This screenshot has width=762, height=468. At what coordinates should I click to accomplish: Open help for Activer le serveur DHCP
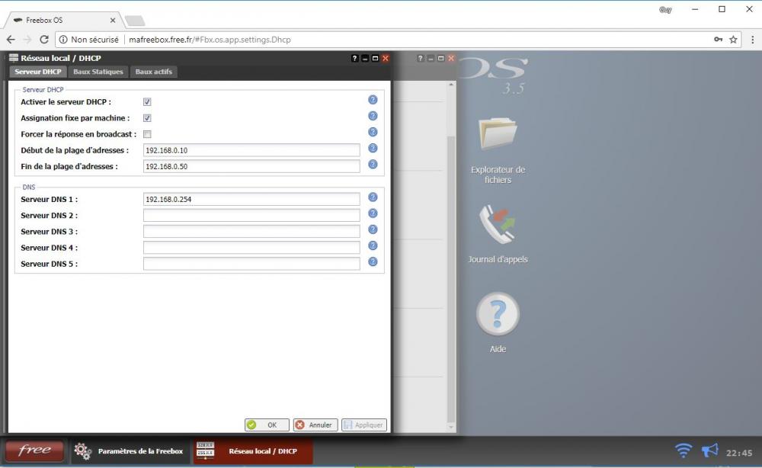[x=373, y=100]
